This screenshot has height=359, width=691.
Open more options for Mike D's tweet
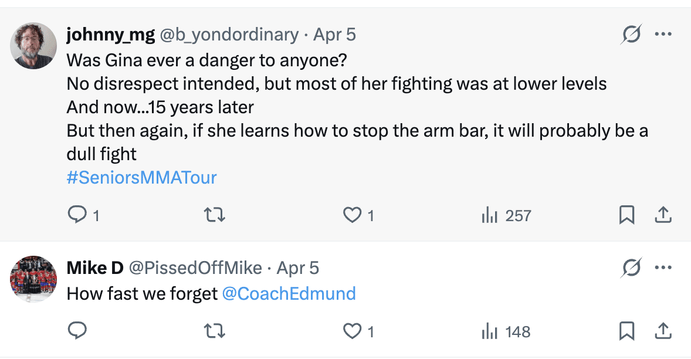coord(663,268)
